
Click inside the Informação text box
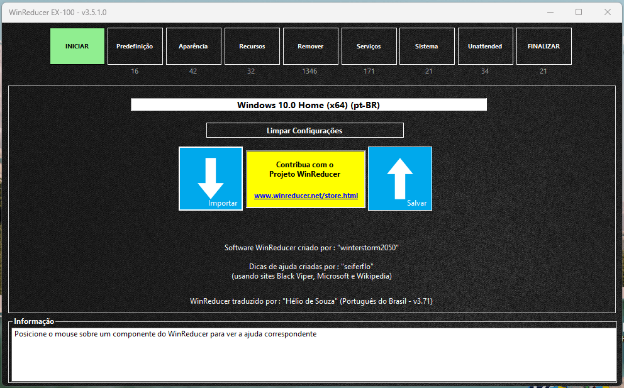(x=314, y=354)
